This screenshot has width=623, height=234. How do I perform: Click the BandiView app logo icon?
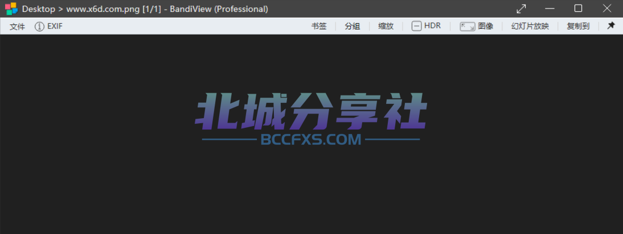point(11,9)
